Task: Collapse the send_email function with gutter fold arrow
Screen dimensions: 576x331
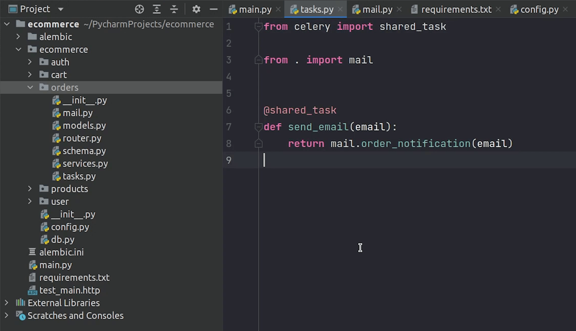Action: [258, 127]
